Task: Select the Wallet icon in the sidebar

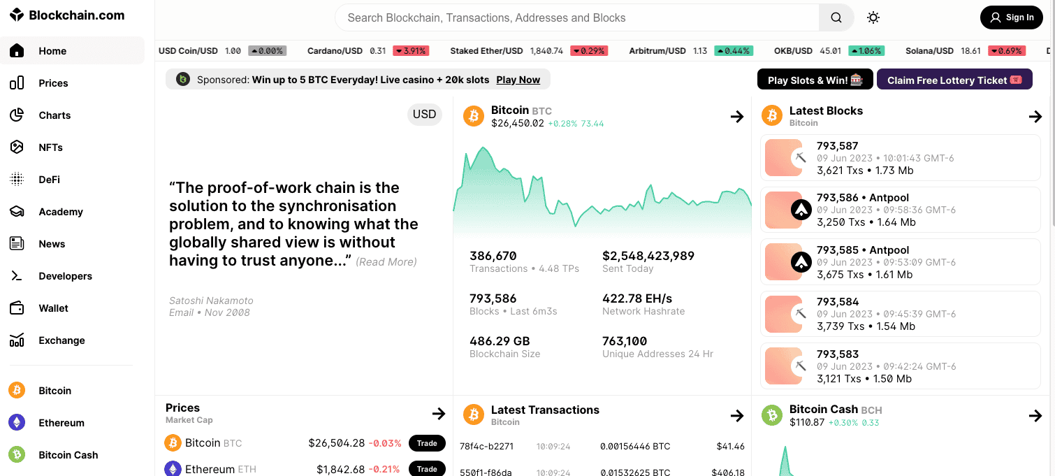Action: [x=17, y=308]
